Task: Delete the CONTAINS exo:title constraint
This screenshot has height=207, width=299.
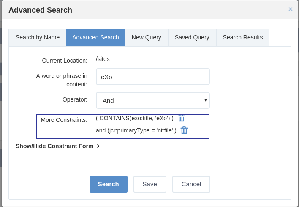Action: 181,118
